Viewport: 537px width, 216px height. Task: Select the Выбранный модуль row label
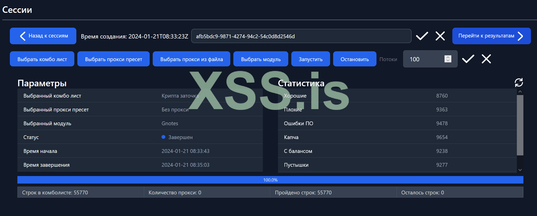coord(47,123)
